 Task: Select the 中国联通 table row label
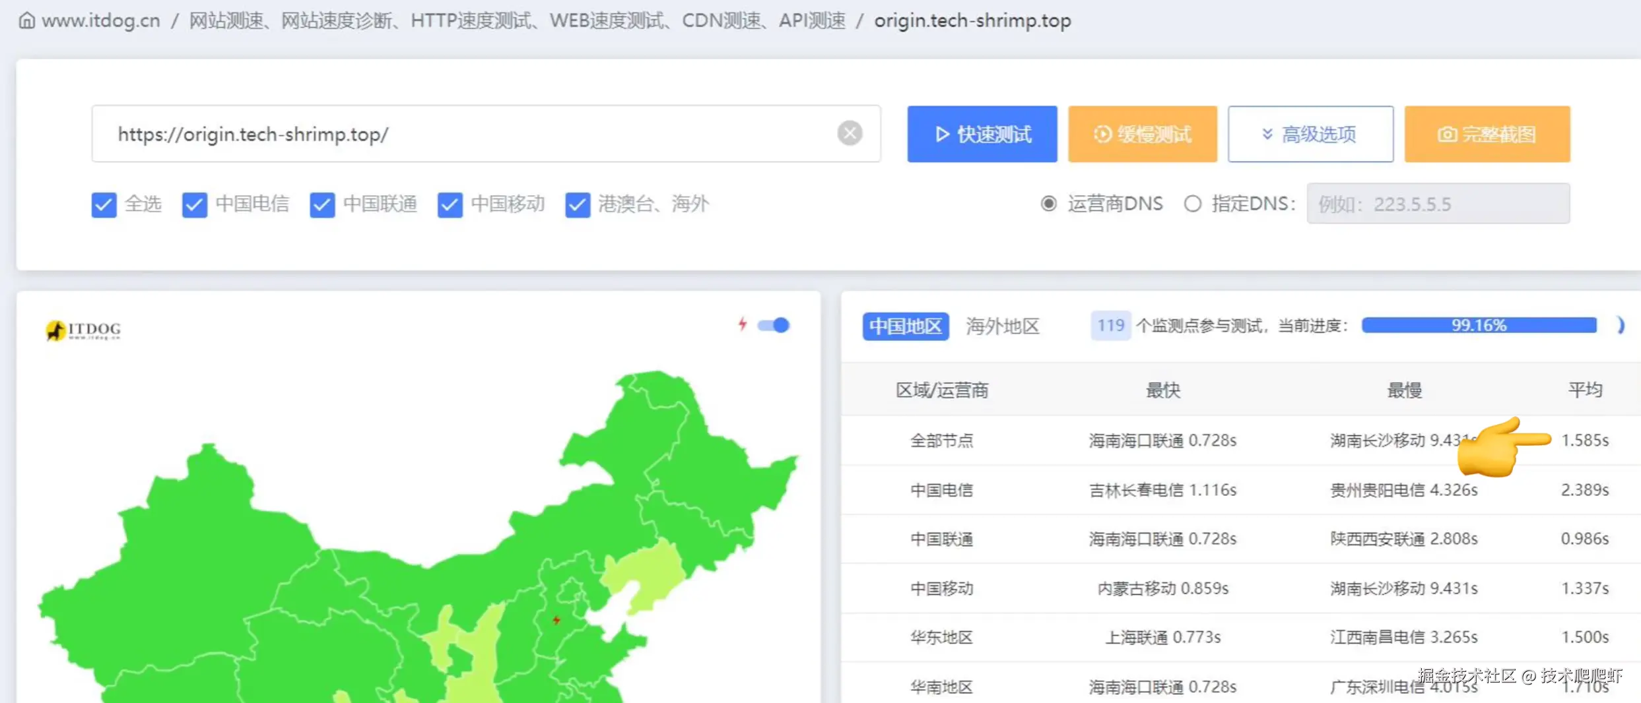[942, 539]
